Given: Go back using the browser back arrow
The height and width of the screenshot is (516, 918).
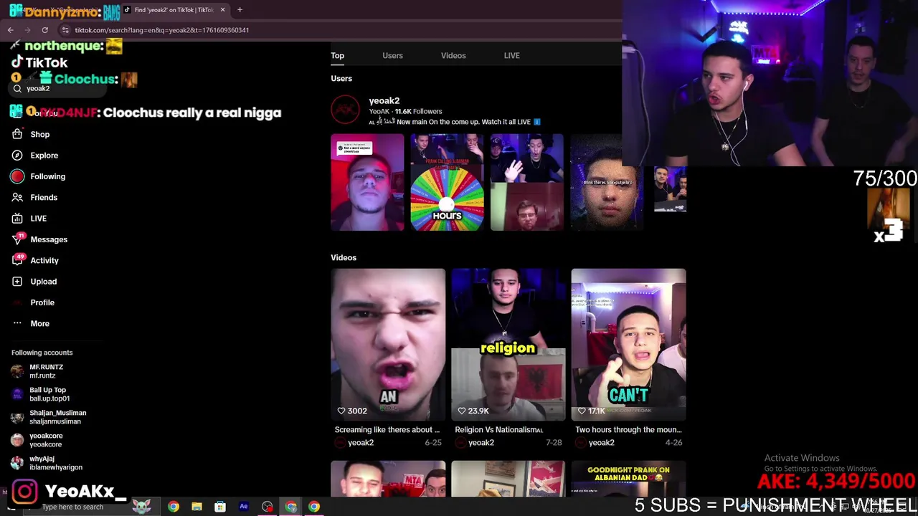Looking at the screenshot, I should coord(10,30).
